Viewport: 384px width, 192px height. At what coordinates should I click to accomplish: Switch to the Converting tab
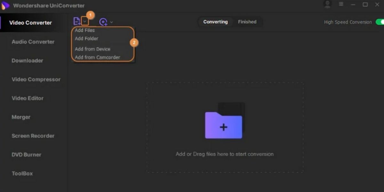pos(215,22)
